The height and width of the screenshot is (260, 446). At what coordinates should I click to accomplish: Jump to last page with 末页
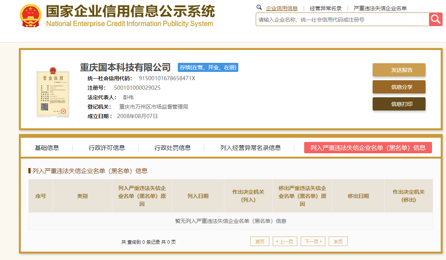pyautogui.click(x=338, y=241)
